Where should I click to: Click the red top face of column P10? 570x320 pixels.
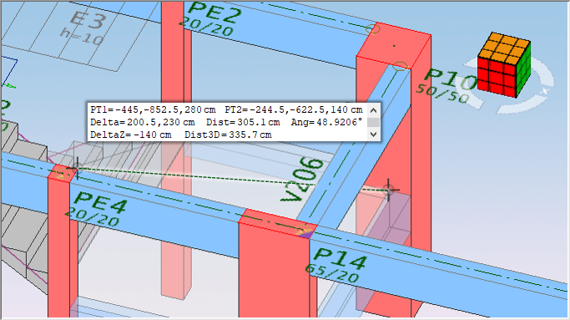tap(394, 45)
